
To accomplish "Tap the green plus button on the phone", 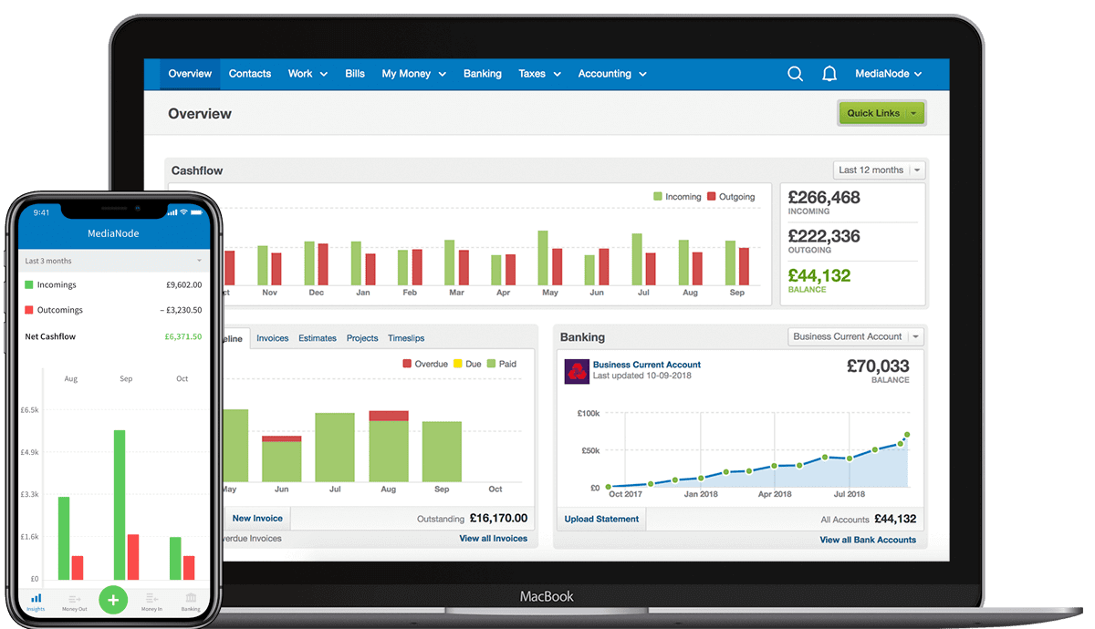I will pos(113,600).
